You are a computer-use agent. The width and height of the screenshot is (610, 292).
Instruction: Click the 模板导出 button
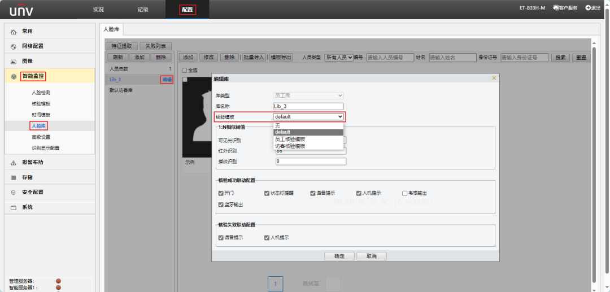[x=281, y=57]
